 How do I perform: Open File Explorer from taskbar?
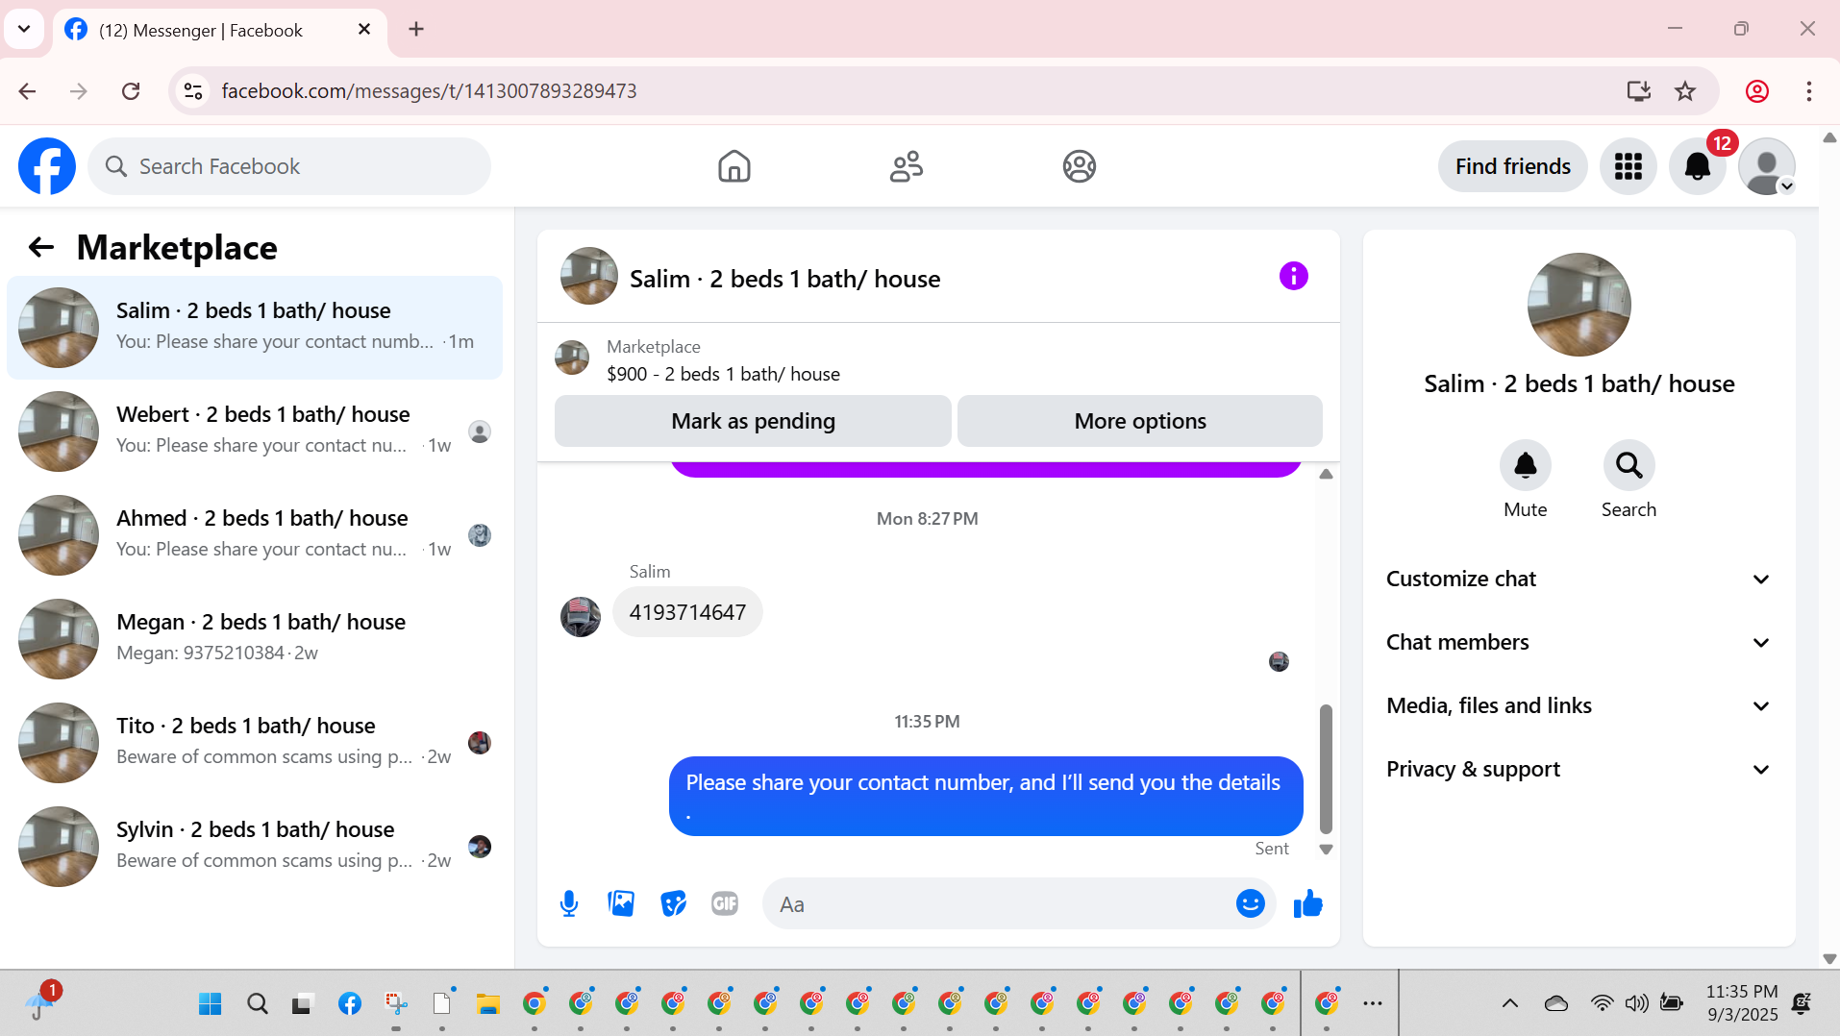coord(487,1004)
